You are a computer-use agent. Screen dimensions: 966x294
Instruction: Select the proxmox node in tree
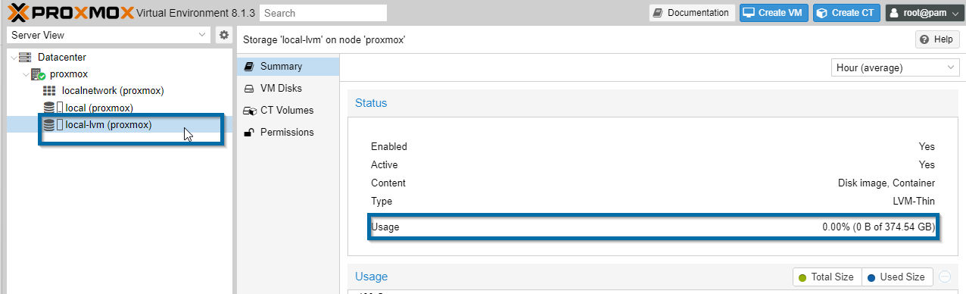click(69, 73)
